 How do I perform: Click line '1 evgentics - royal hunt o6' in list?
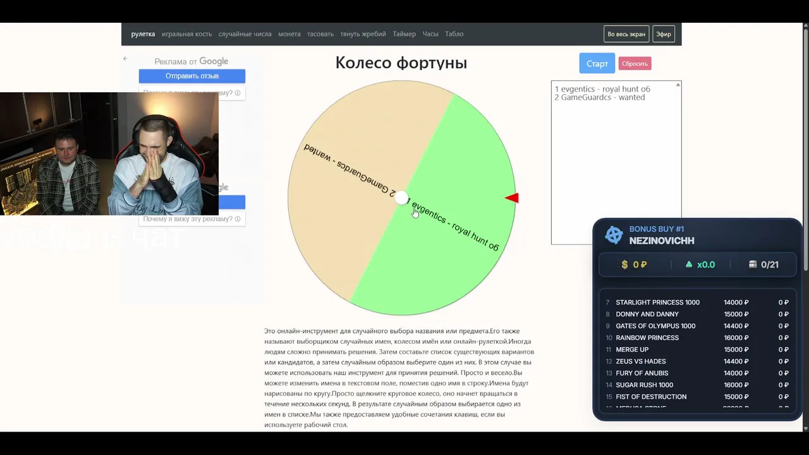(x=602, y=89)
